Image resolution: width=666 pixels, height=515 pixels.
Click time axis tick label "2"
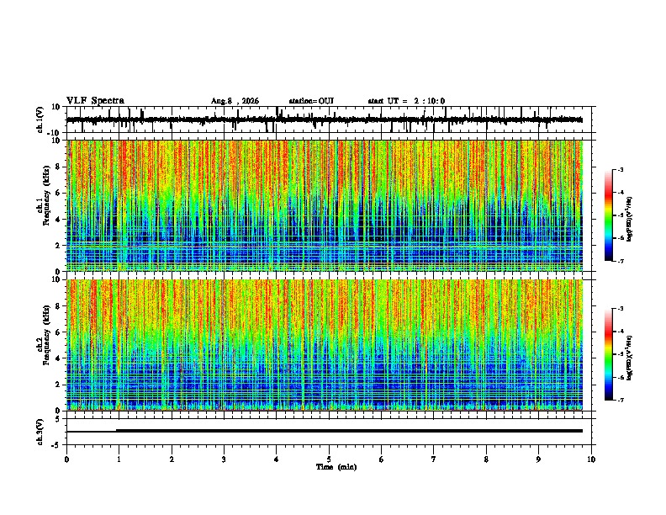[x=172, y=459]
